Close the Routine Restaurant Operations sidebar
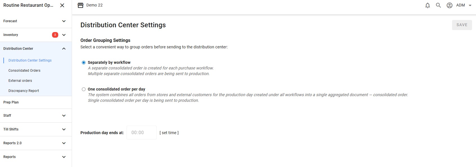Image resolution: width=476 pixels, height=167 pixels. [62, 5]
